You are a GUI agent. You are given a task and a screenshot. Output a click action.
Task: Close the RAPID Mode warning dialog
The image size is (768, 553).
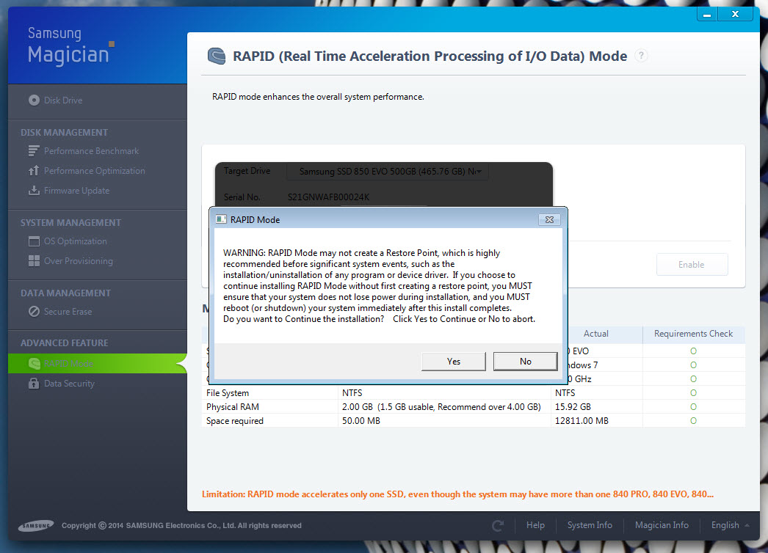[x=549, y=220]
